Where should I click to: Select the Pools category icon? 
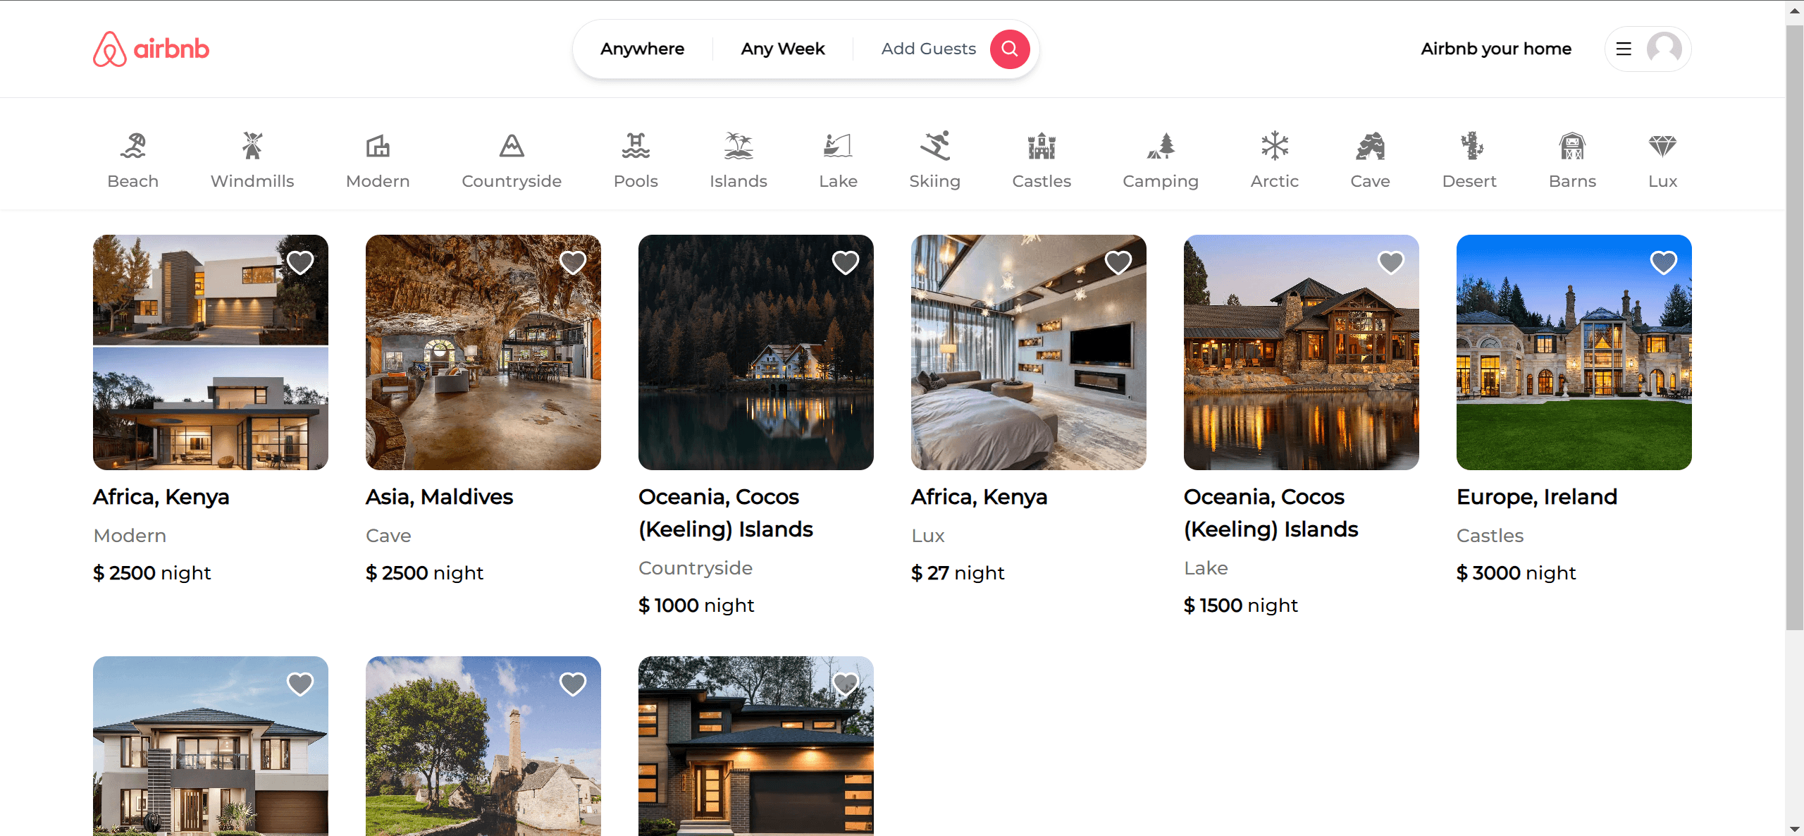coord(636,146)
